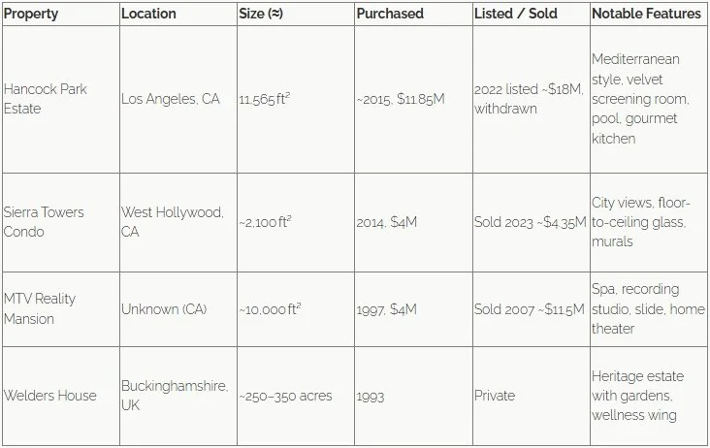710x448 pixels.
Task: Select the 11,565 ft² size cell
Action: pos(296,99)
